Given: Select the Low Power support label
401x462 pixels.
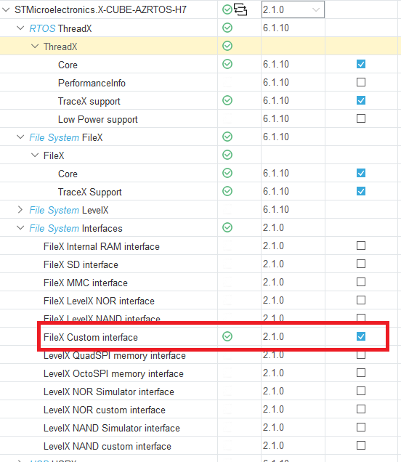Looking at the screenshot, I should click(x=98, y=119).
